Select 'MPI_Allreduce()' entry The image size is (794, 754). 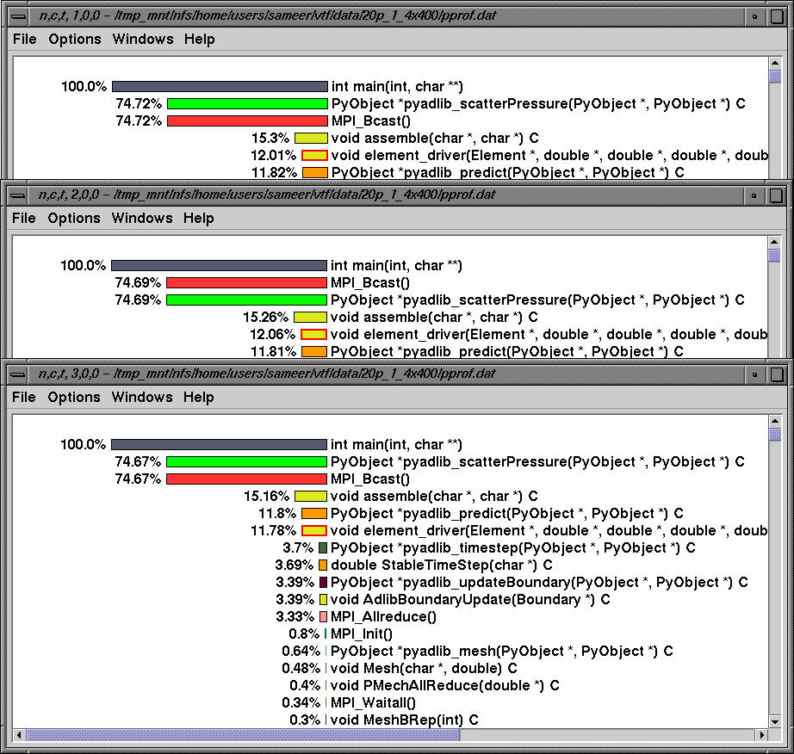[383, 617]
